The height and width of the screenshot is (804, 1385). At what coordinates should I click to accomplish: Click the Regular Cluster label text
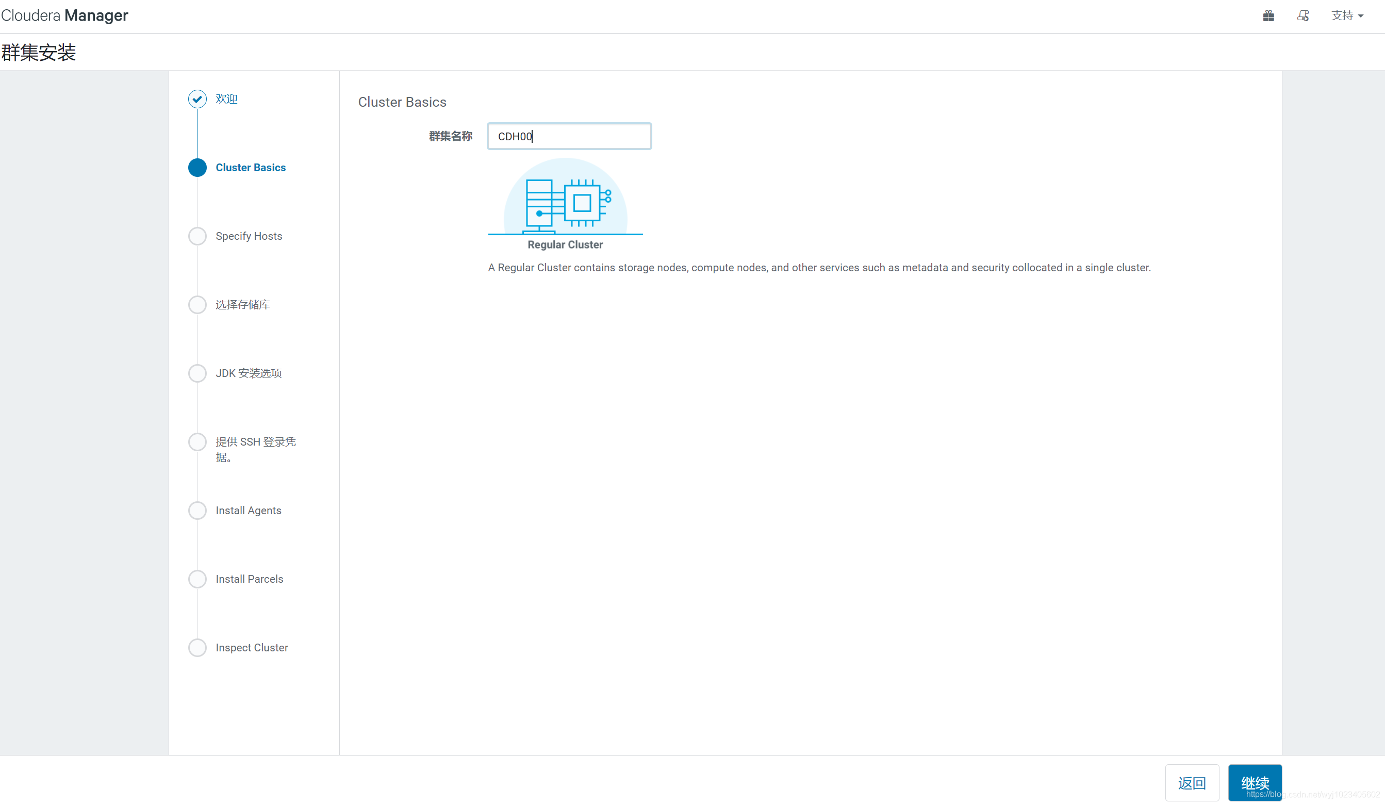(565, 245)
